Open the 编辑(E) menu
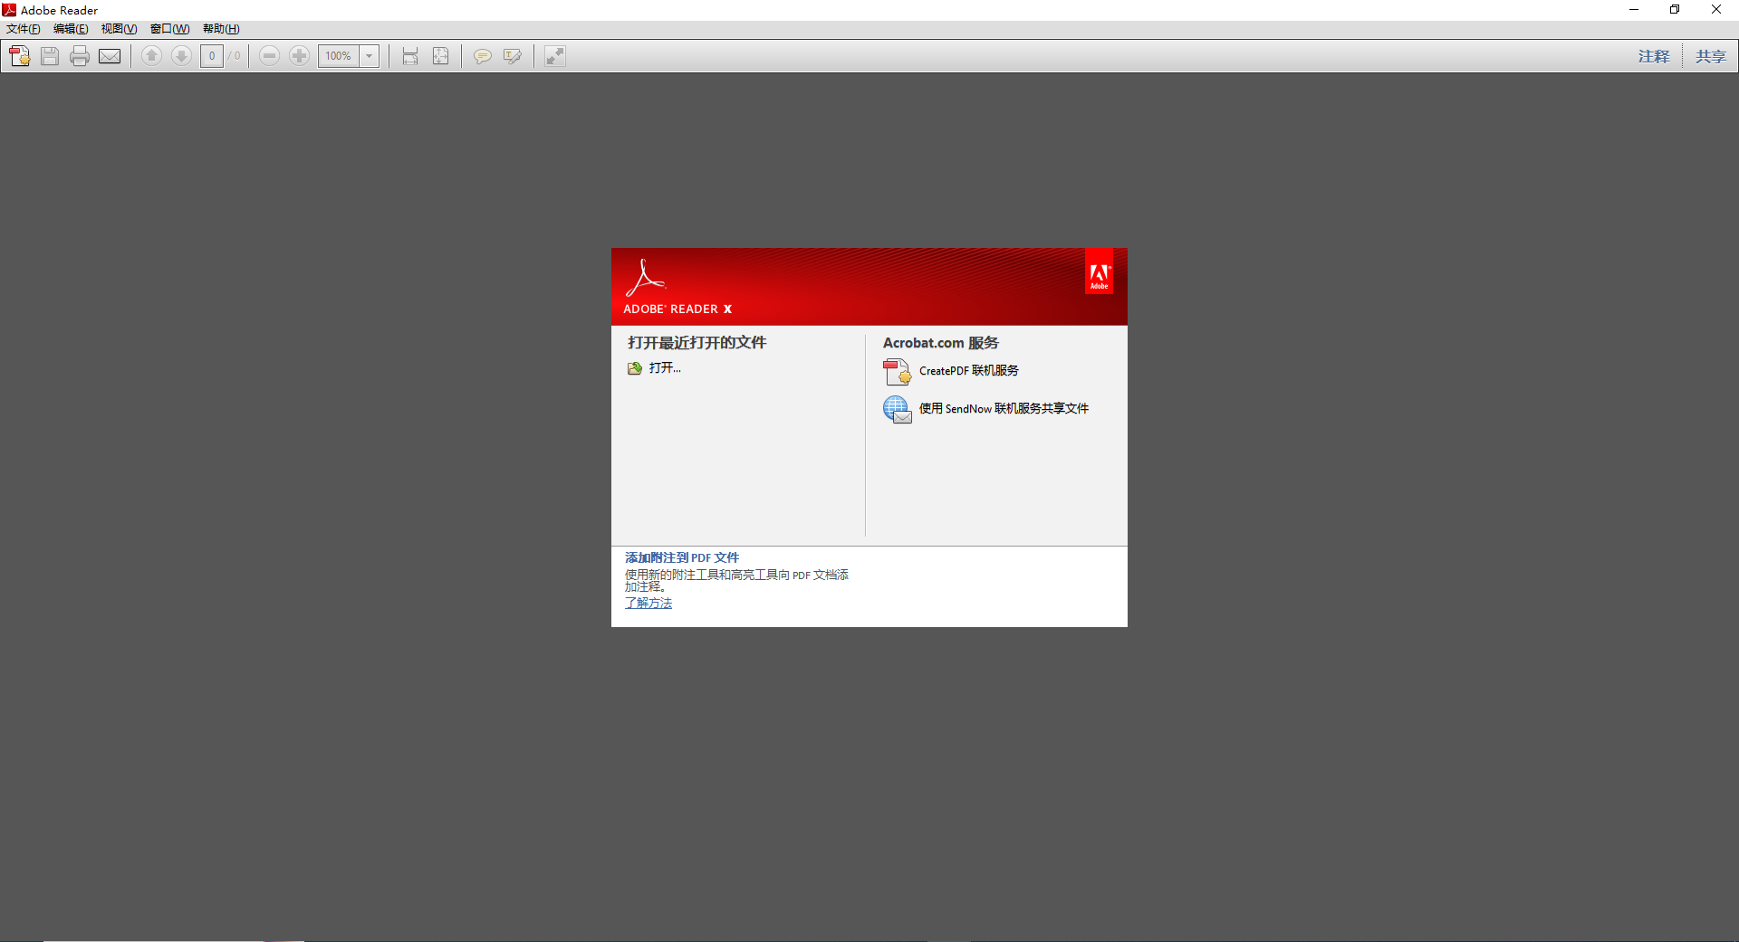 click(x=71, y=29)
